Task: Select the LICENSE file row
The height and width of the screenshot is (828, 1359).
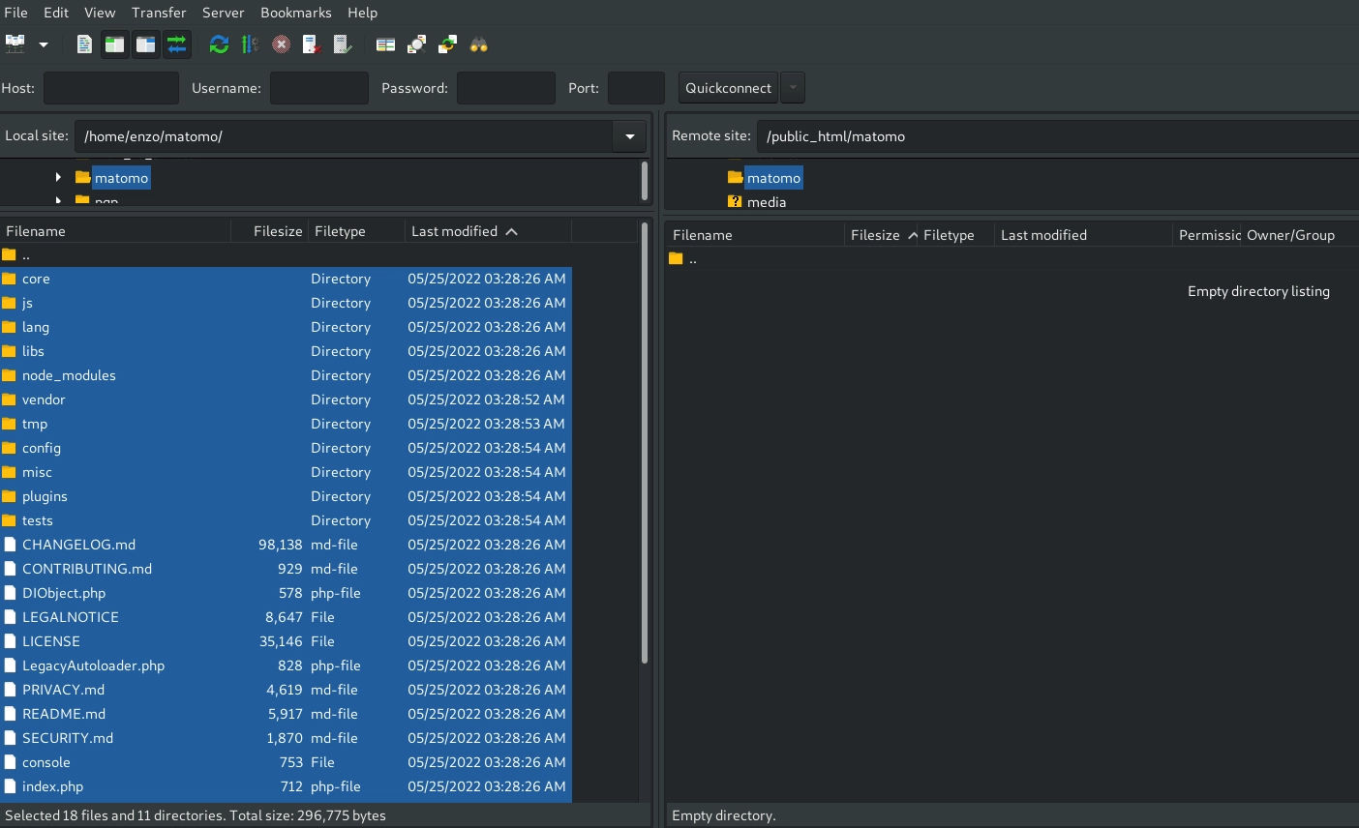Action: point(286,641)
